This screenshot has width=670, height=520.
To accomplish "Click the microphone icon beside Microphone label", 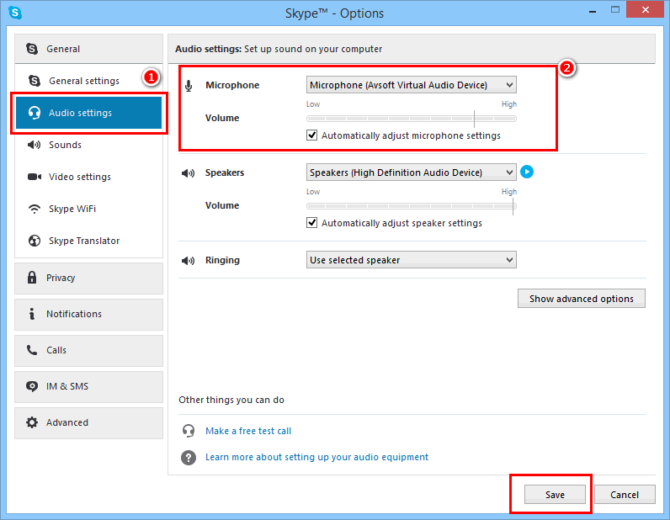I will click(189, 86).
